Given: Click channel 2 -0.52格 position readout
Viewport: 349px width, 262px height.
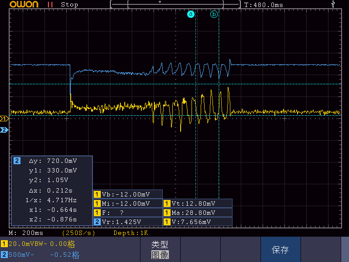Looking at the screenshot, I should (65, 255).
